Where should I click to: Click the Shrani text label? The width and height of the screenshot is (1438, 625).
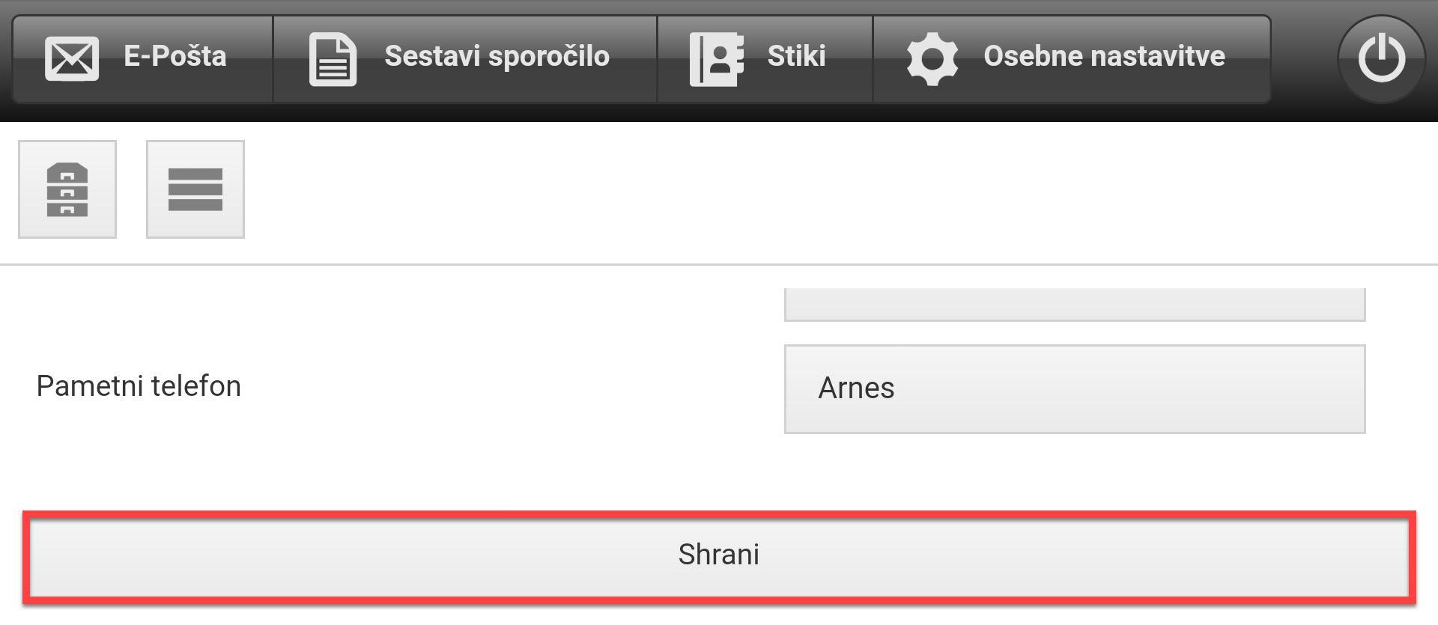(719, 555)
